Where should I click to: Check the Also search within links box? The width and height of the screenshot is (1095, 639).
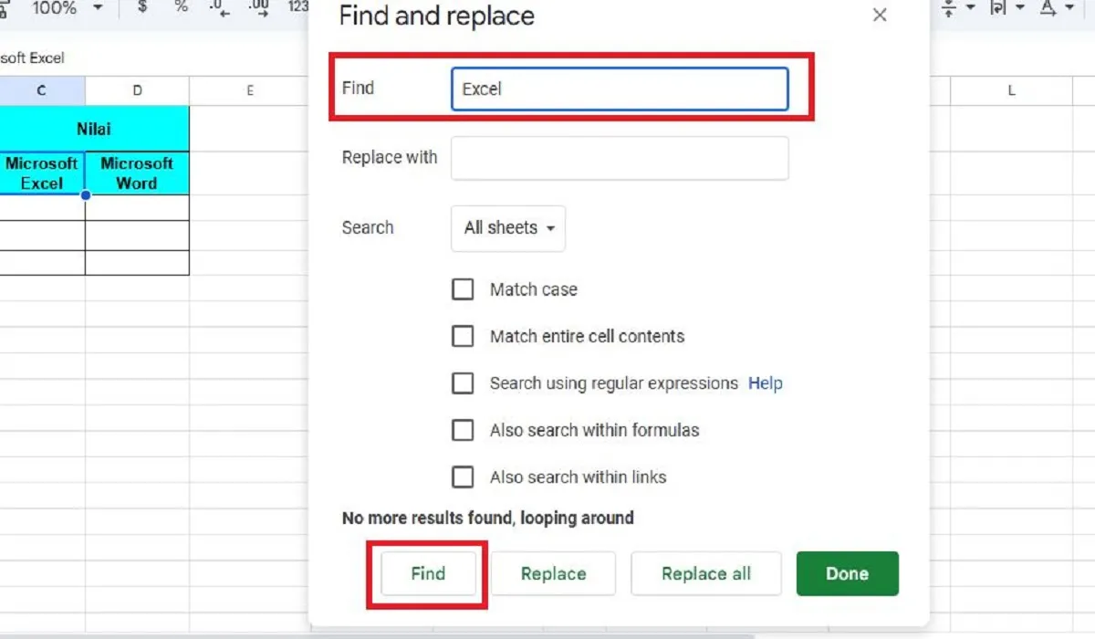click(463, 477)
